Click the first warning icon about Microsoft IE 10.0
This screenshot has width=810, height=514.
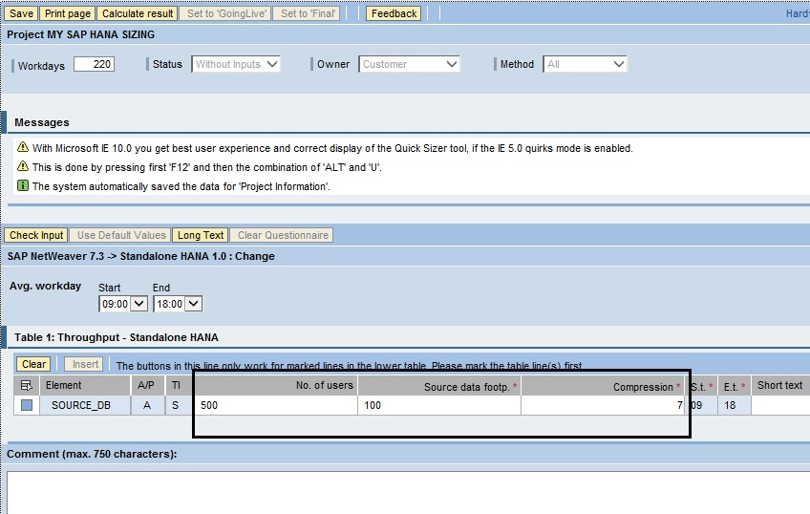23,147
